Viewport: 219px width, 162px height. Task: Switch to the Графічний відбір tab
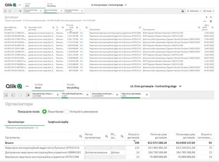click(x=58, y=122)
